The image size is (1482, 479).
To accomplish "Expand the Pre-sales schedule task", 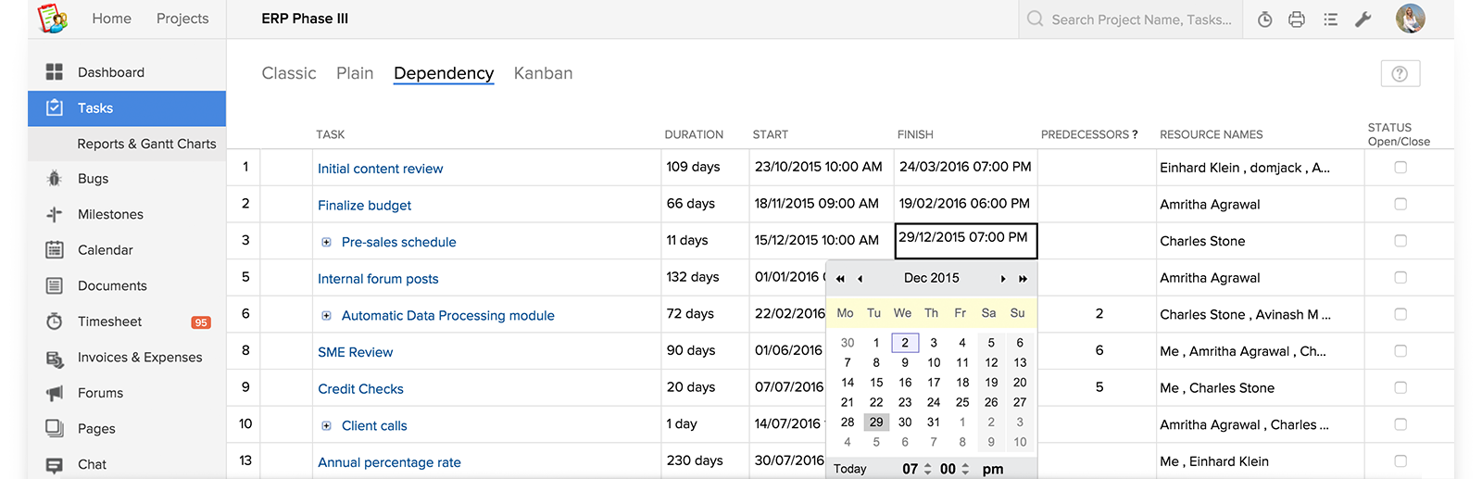I will (x=326, y=242).
